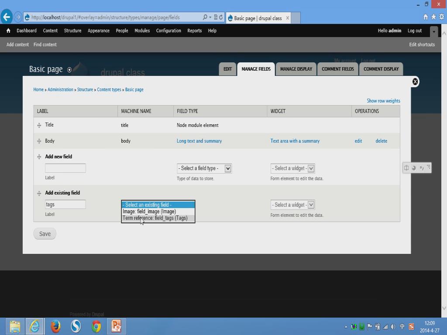Toggle the Drupal shortcut drawer arrow
Image resolution: width=447 pixels, height=335 pixels.
433,31
